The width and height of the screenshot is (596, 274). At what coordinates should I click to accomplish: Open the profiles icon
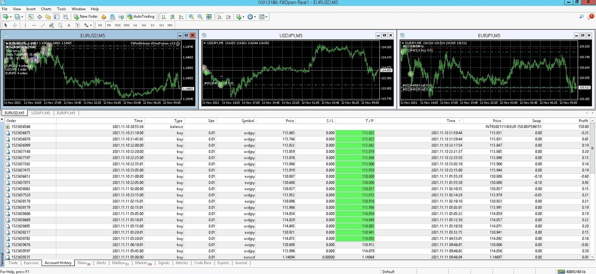17,17
